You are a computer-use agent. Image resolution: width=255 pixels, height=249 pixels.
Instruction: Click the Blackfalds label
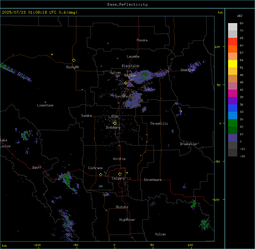tap(130, 66)
